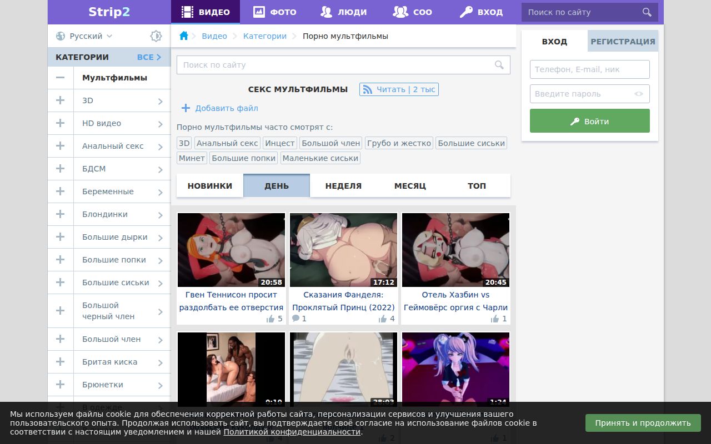This screenshot has height=444, width=711.
Task: Open the ВИДЕО section in the top navigation
Action: (x=206, y=12)
